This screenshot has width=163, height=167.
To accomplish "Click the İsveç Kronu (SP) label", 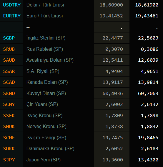I will pyautogui.click(x=44, y=115).
